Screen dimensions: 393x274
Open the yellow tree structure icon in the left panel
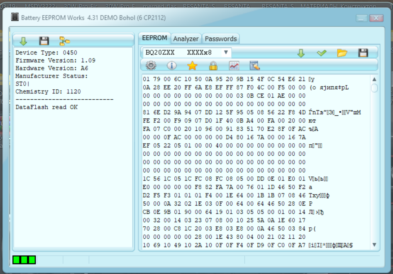pos(64,41)
